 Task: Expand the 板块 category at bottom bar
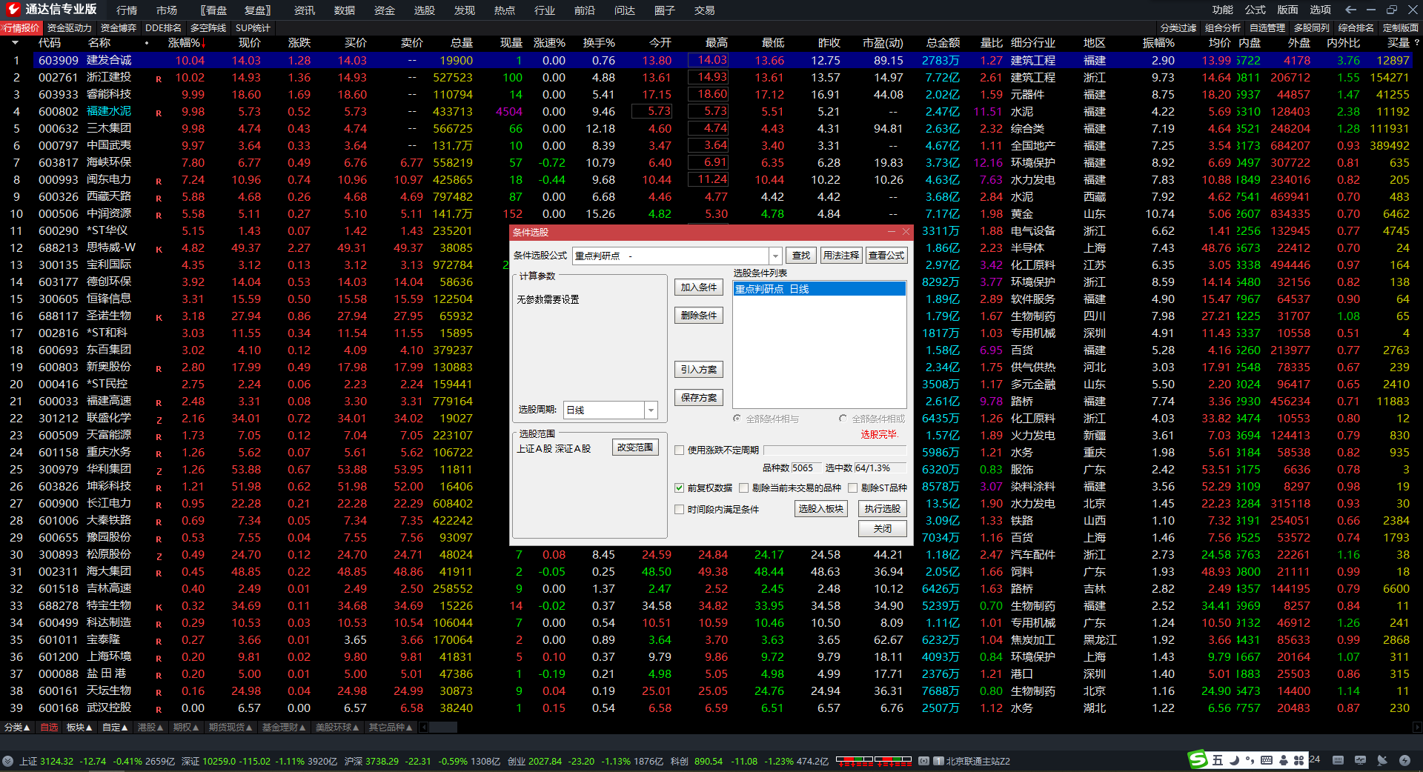pyautogui.click(x=79, y=728)
